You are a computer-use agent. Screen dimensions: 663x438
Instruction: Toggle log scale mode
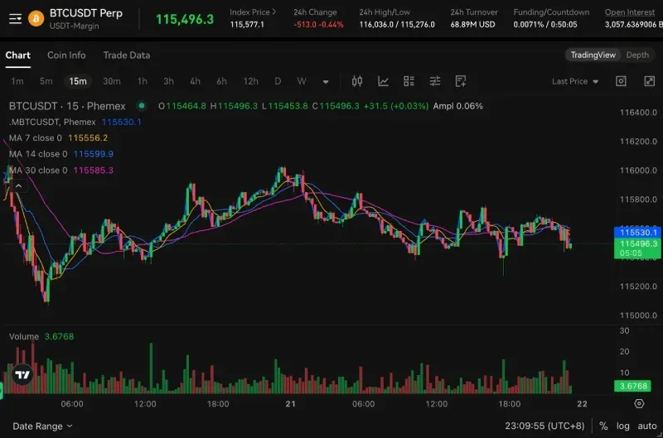coord(622,426)
